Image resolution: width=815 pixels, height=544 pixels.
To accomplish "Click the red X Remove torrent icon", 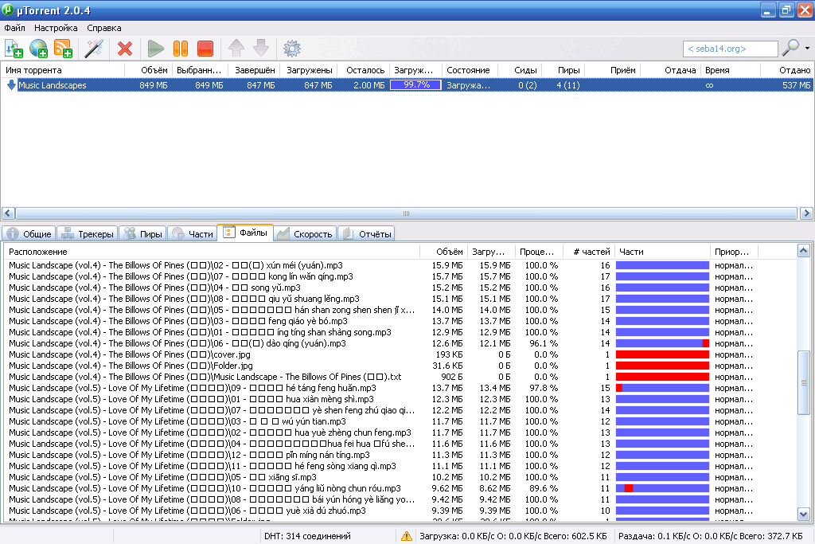I will pos(125,49).
